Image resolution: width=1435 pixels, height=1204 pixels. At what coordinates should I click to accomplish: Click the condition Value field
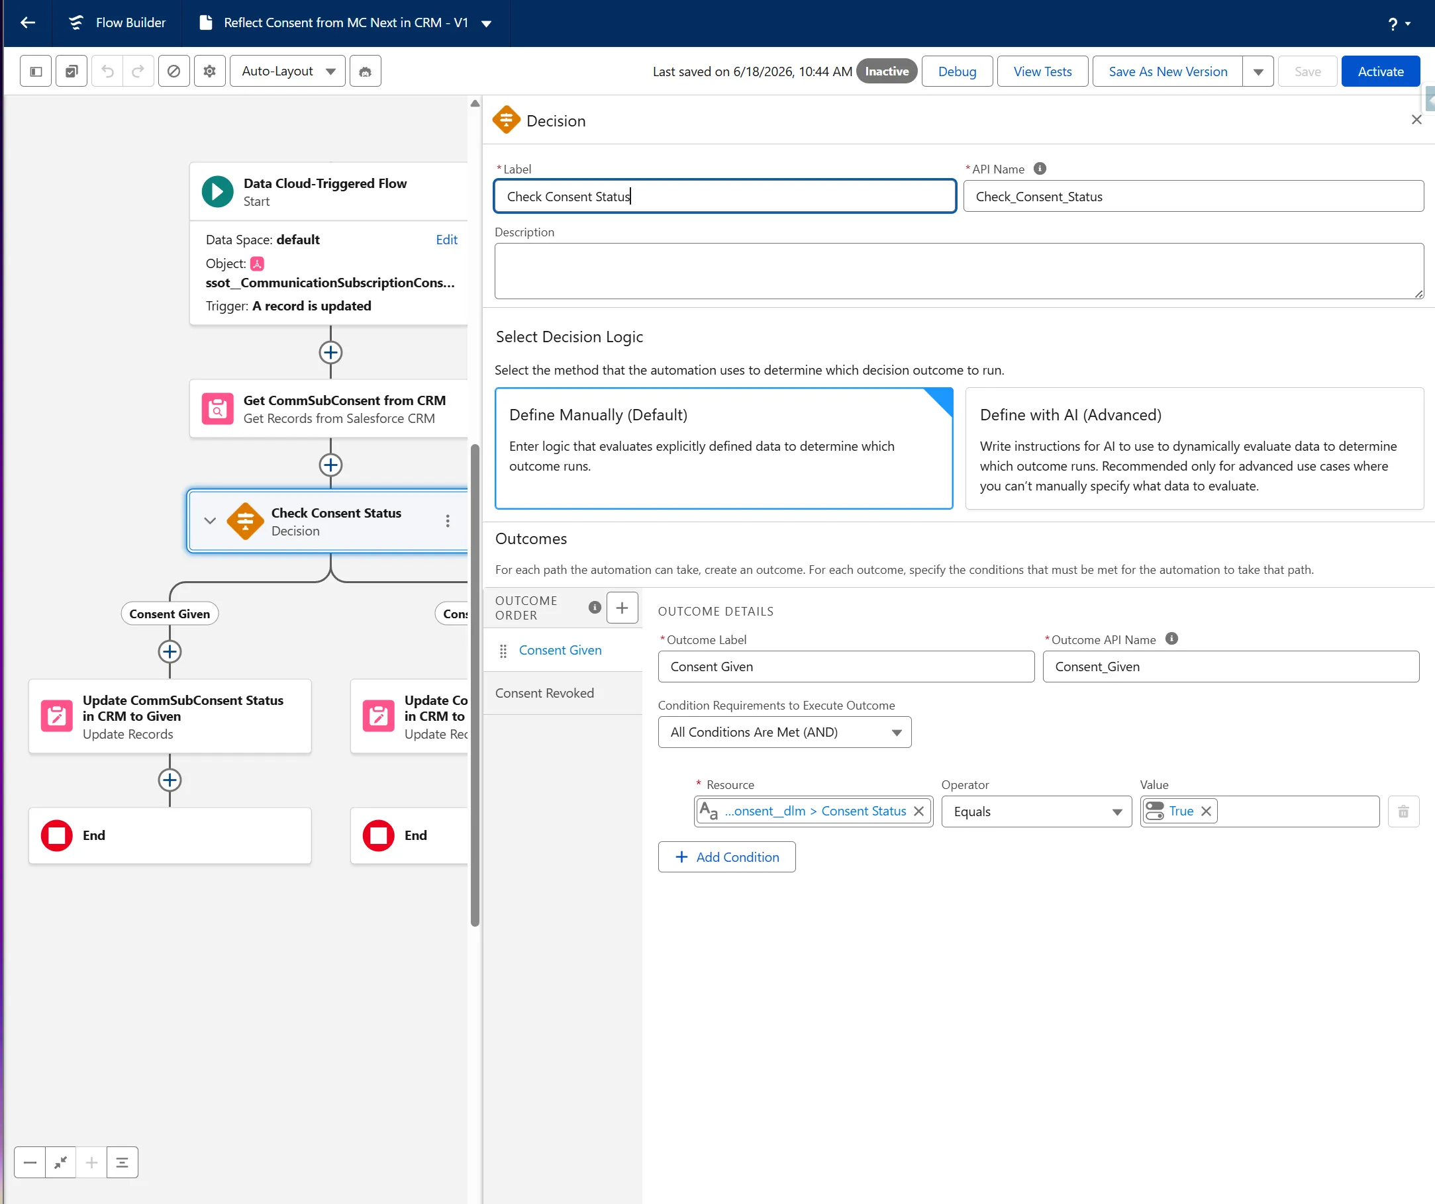(x=1260, y=811)
